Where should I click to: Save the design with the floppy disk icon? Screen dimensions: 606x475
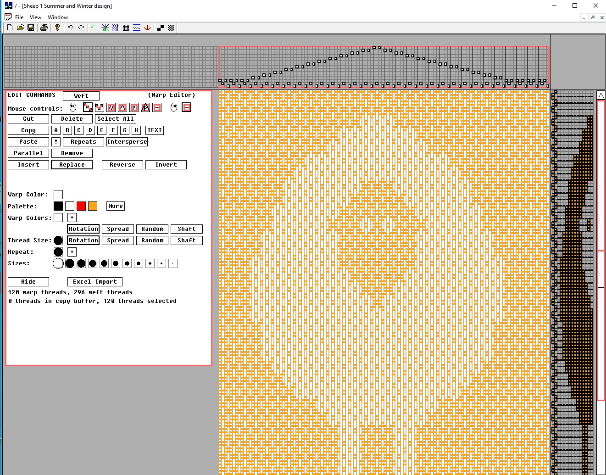[31, 28]
